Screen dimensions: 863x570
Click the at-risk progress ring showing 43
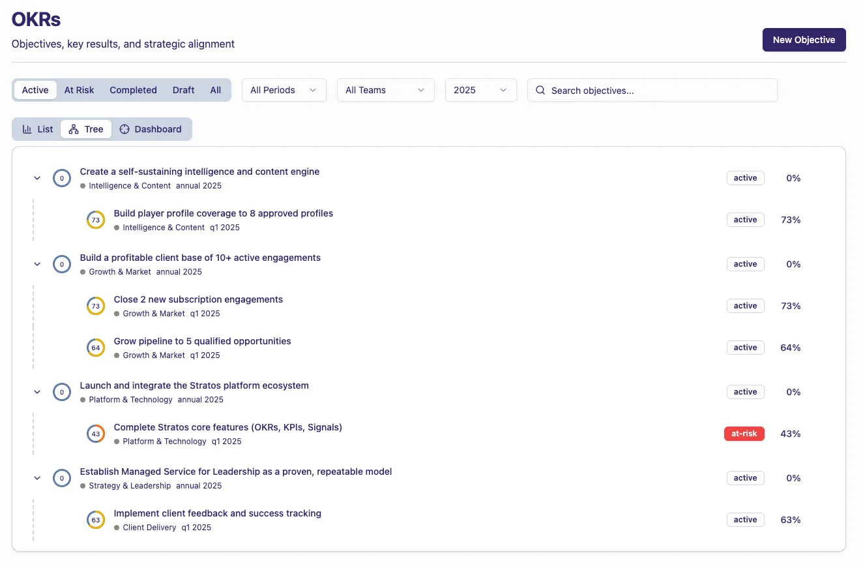pyautogui.click(x=96, y=434)
